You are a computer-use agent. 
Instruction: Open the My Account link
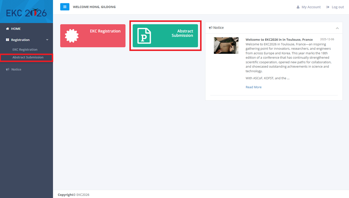coord(311,7)
